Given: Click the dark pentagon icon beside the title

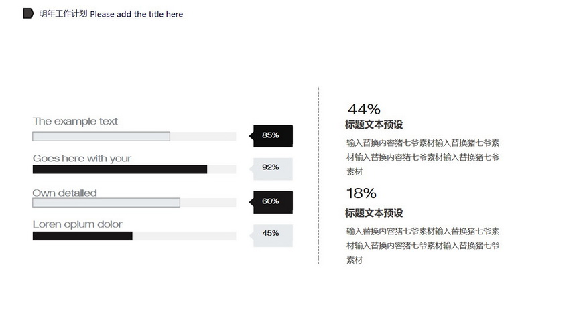Looking at the screenshot, I should (28, 13).
